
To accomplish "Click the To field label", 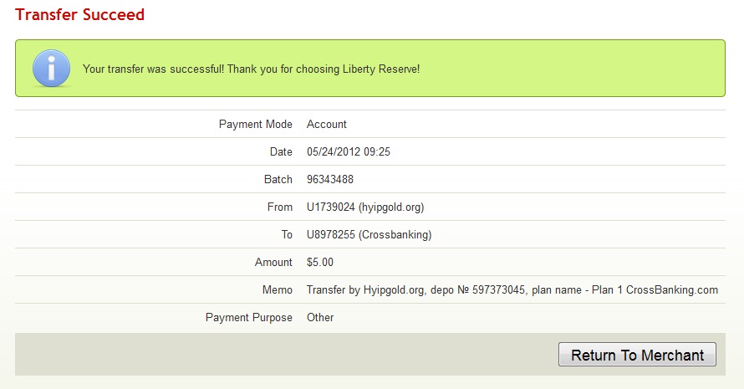I will tap(286, 235).
